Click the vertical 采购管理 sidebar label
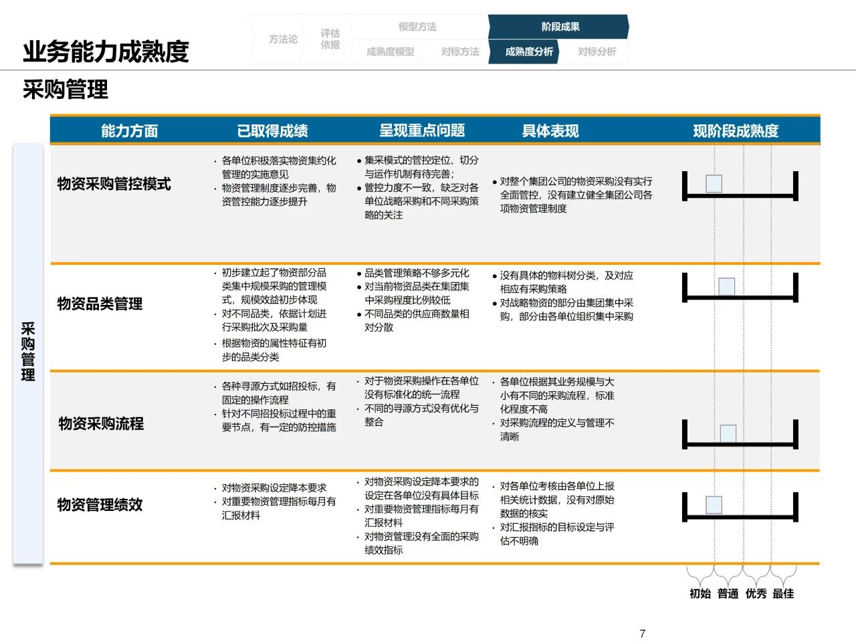Viewport: 856px width, 642px height. click(x=28, y=352)
